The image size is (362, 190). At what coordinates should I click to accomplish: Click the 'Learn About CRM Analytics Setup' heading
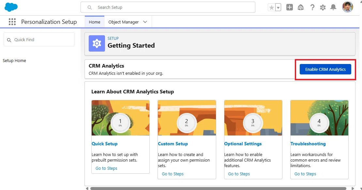(132, 92)
